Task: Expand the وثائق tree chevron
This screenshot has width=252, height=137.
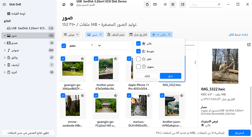Action: coord(5,58)
